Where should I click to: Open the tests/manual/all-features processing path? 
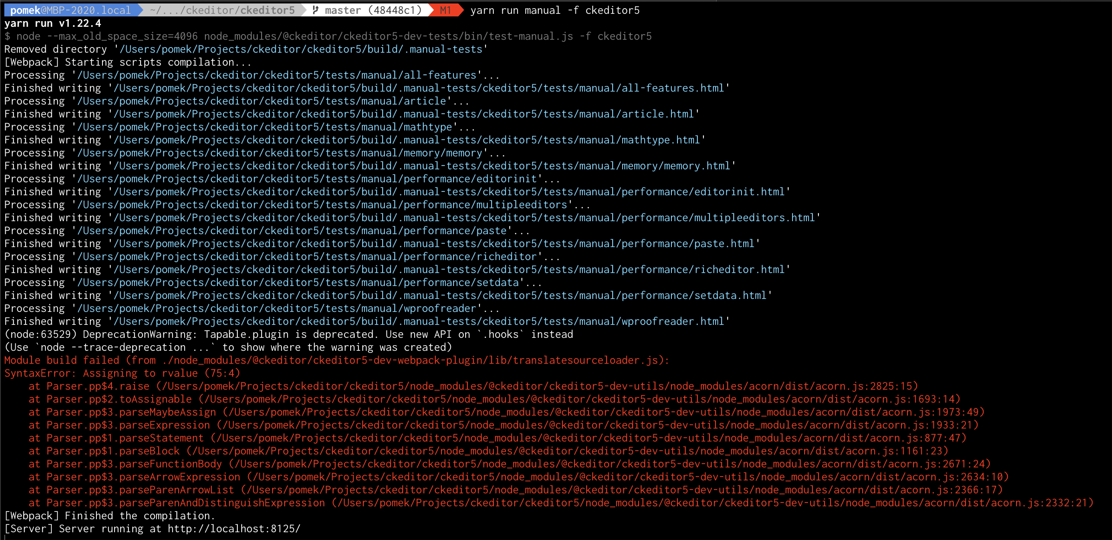tap(277, 75)
